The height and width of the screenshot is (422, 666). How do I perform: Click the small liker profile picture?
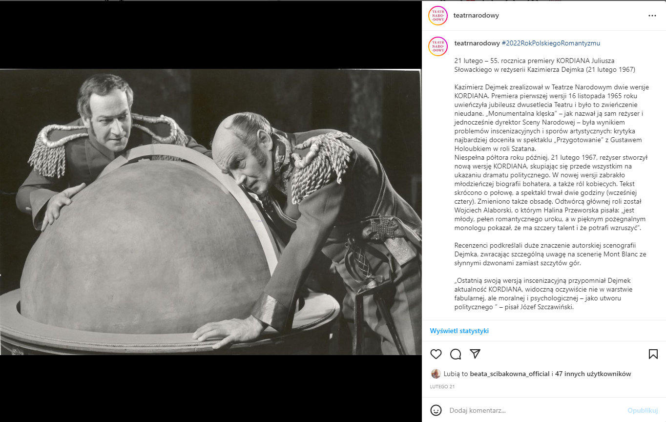point(436,374)
